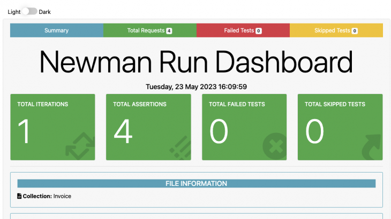Select the Skipped Tests tab
Screen dimensions: 391x219
coord(332,30)
